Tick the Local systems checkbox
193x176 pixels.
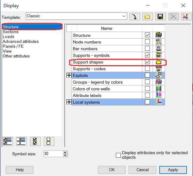click(x=147, y=102)
